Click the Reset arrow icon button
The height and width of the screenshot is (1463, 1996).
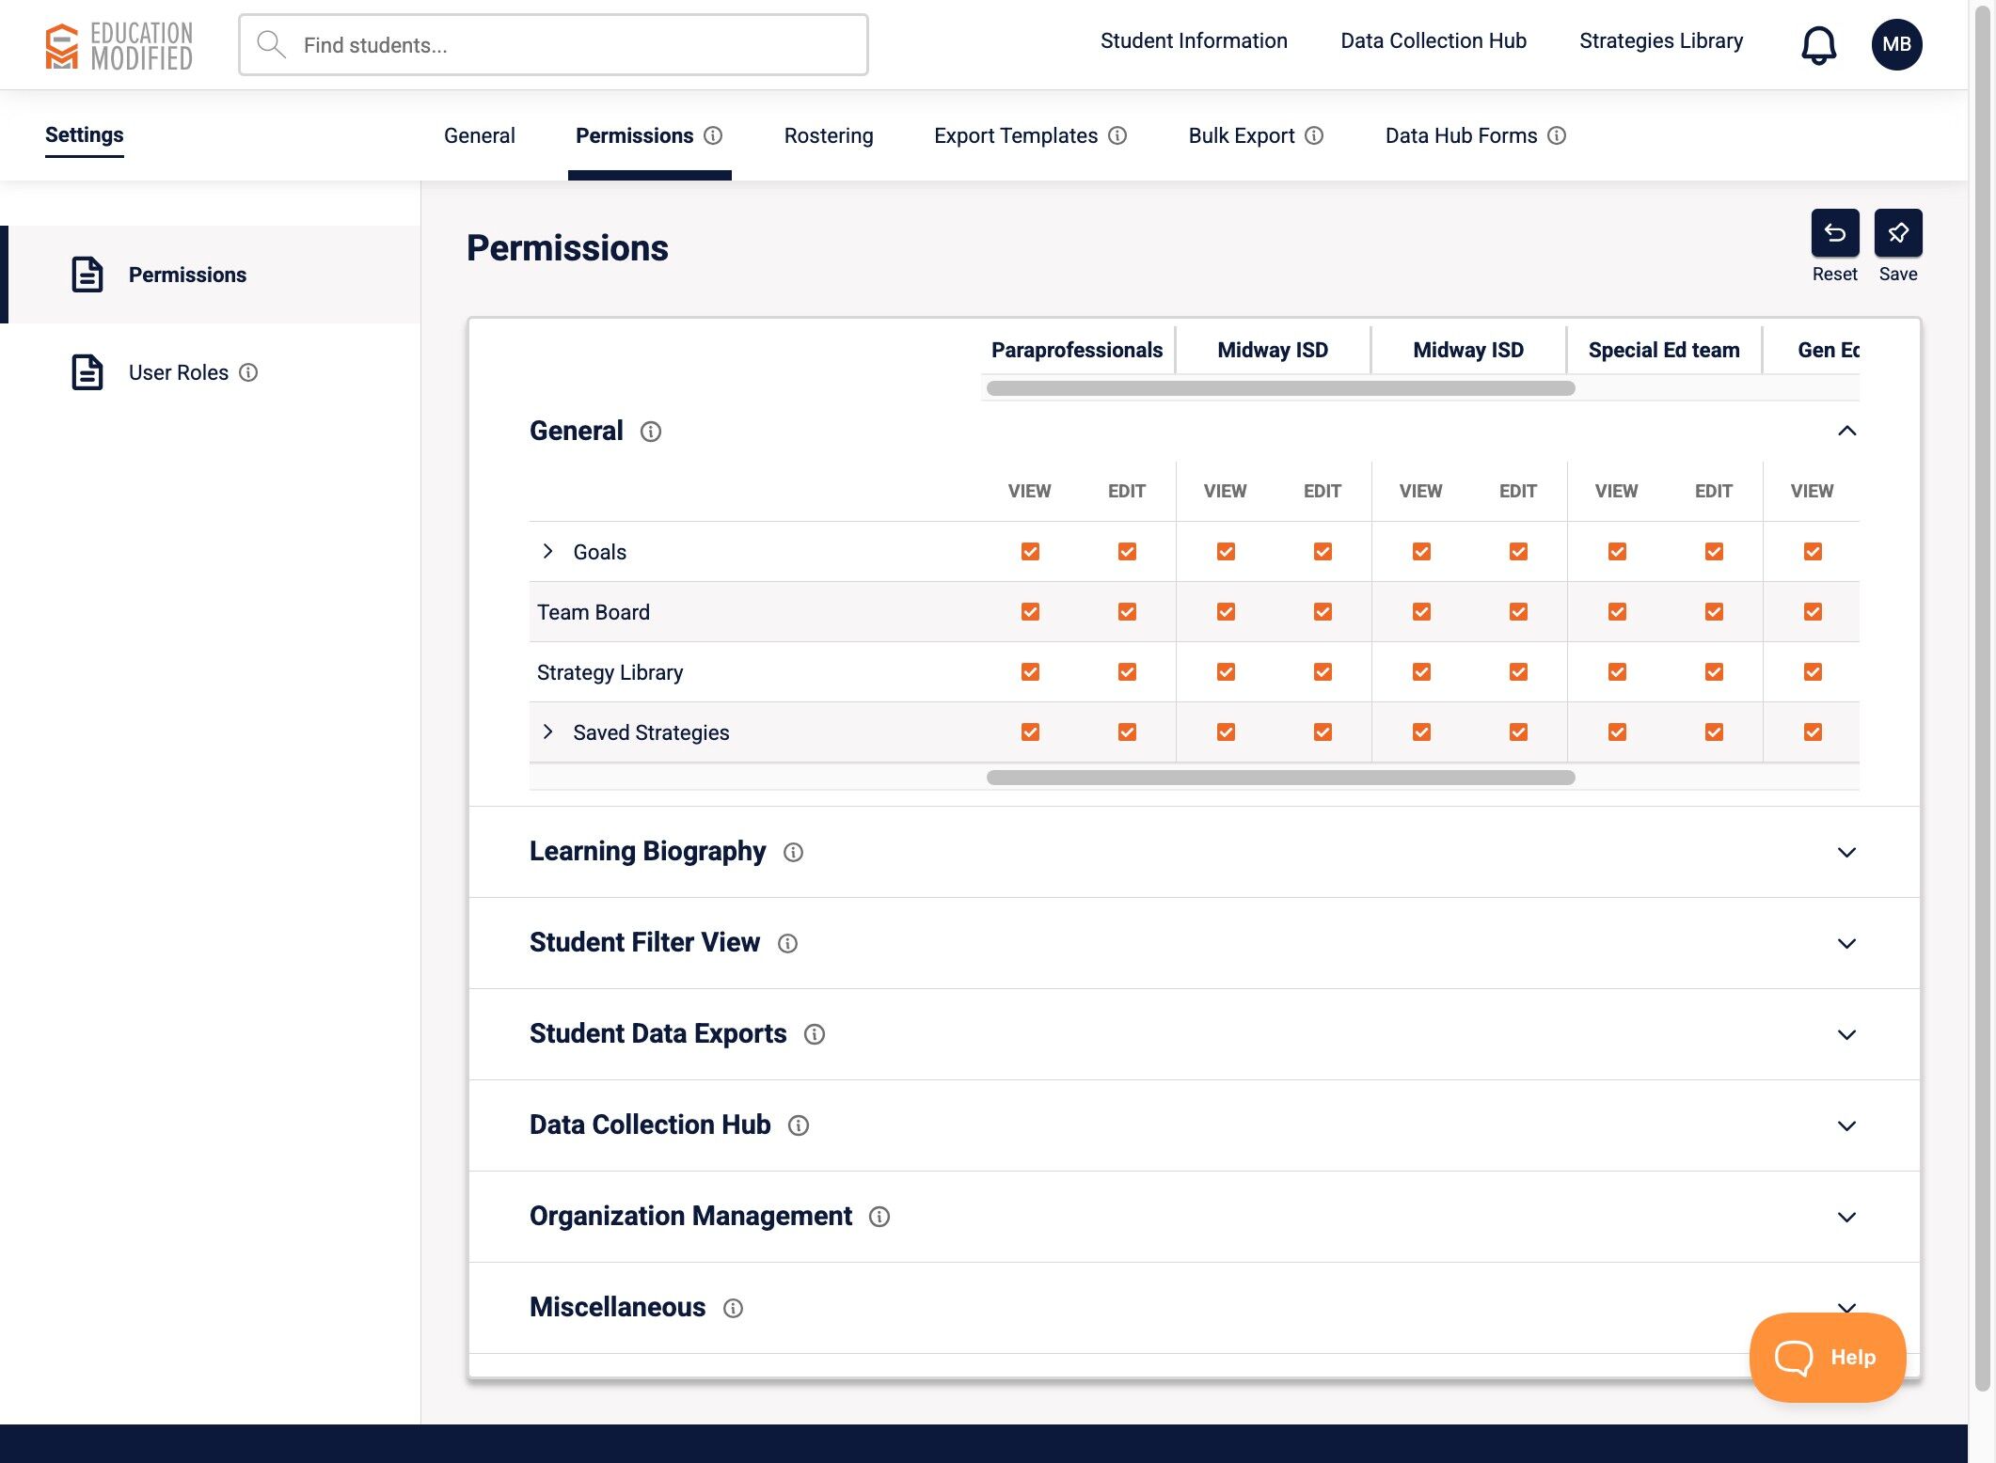click(x=1834, y=233)
